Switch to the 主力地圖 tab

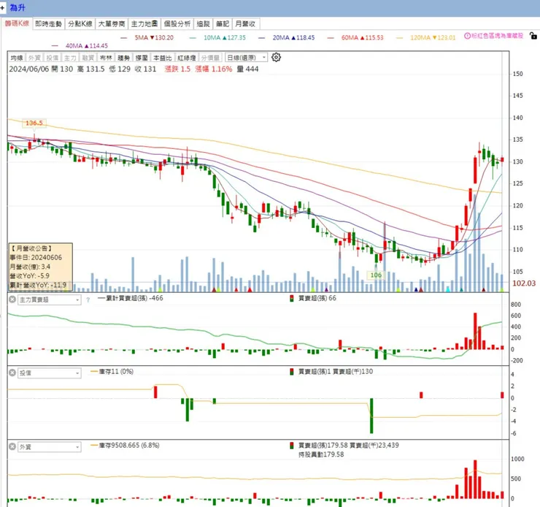coord(144,24)
